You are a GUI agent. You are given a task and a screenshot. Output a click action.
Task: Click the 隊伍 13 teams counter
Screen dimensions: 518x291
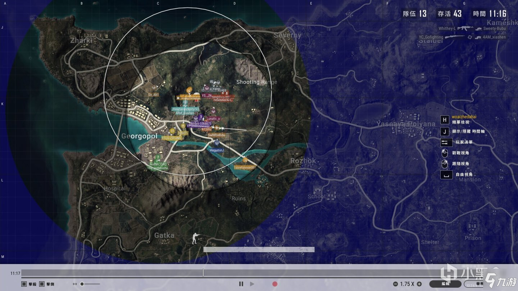tap(415, 14)
